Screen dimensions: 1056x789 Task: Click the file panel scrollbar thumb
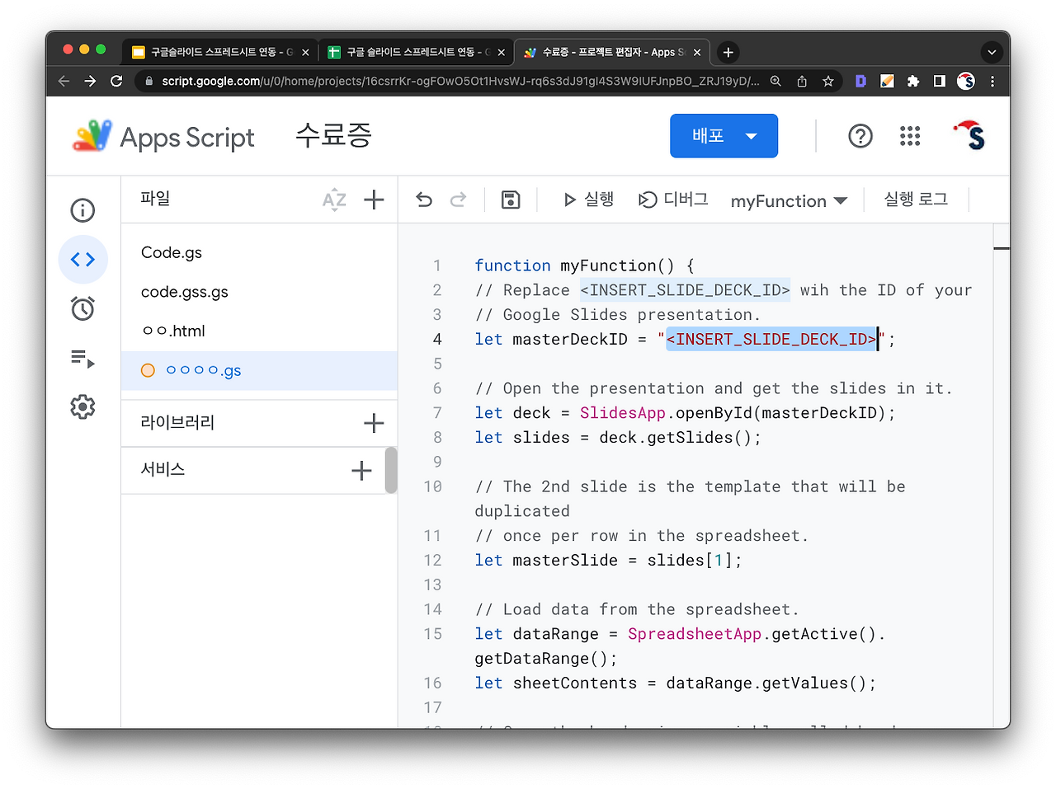pos(391,470)
